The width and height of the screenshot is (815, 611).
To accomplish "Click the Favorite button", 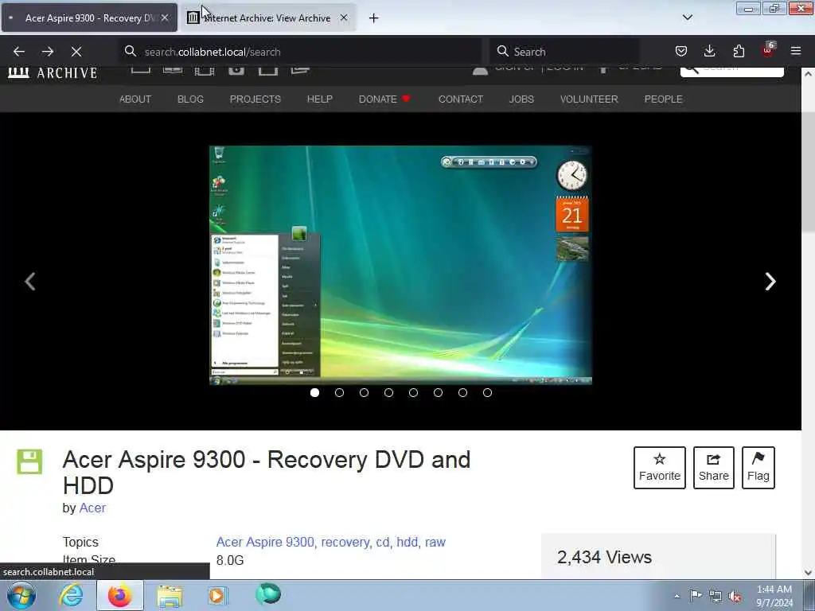I will click(660, 467).
